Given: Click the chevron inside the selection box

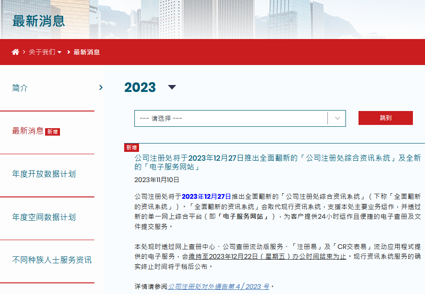Looking at the screenshot, I should coord(337,118).
